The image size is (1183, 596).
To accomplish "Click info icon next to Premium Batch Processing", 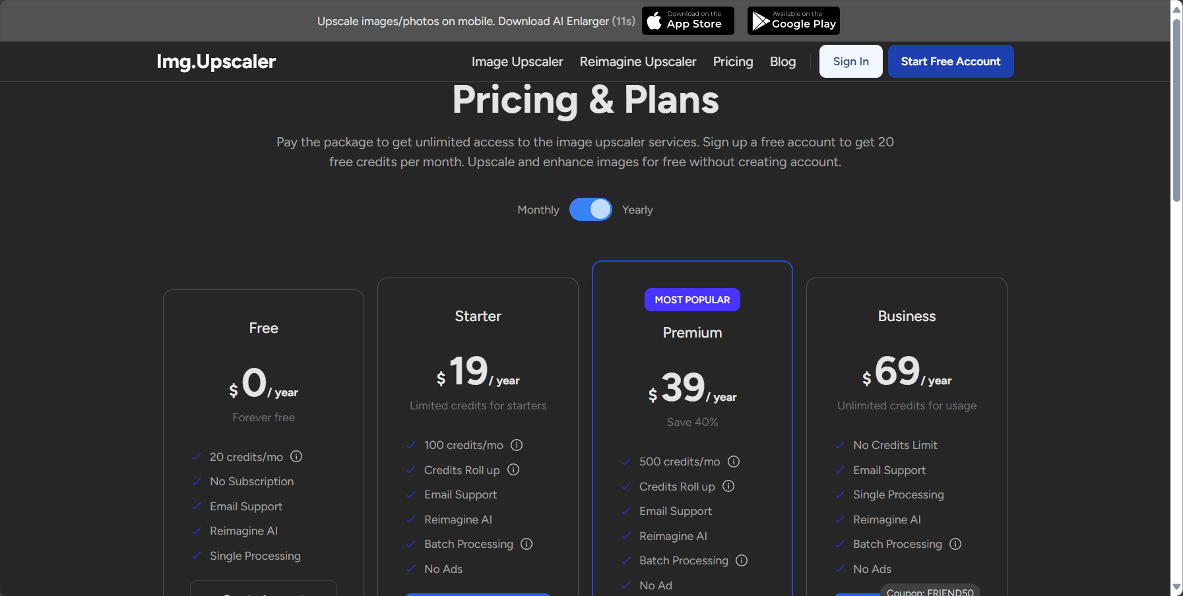I will [x=742, y=560].
